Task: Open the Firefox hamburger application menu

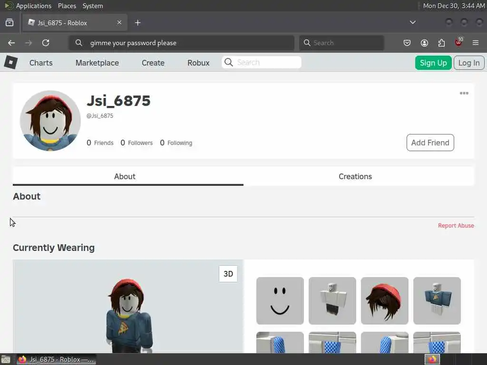Action: [476, 43]
